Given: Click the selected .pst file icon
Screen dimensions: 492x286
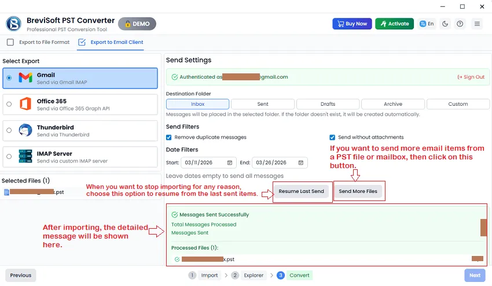Looking at the screenshot, I should pyautogui.click(x=6, y=192).
